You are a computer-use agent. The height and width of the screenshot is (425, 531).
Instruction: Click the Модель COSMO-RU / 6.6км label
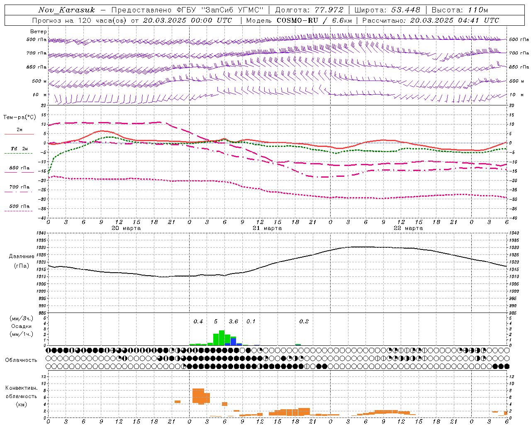[x=299, y=20]
